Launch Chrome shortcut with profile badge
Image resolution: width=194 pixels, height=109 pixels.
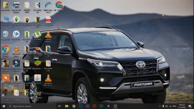[x=59, y=6]
